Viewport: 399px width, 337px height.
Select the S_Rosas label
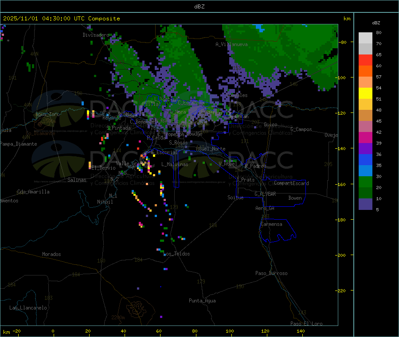[x=178, y=143]
